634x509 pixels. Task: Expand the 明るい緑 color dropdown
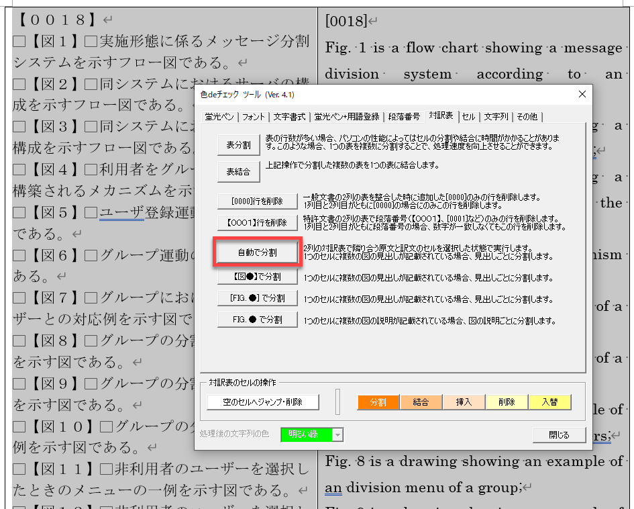pyautogui.click(x=337, y=435)
